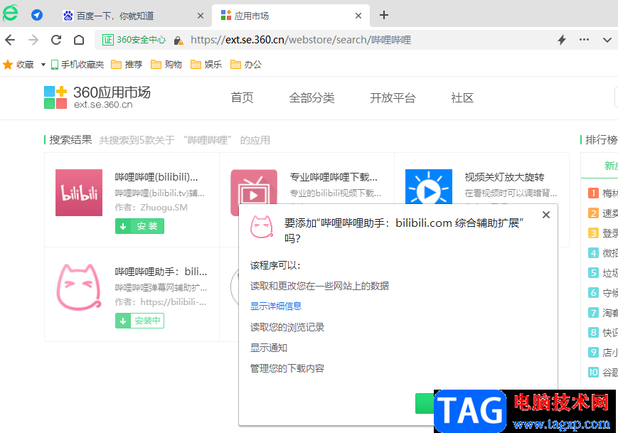Click rank 8 item in 排行榜
The height and width of the screenshot is (433, 618).
click(602, 333)
